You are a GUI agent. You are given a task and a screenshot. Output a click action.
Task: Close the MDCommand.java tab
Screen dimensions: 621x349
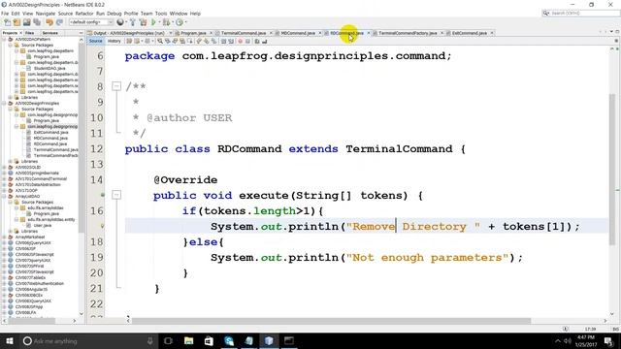click(x=320, y=33)
